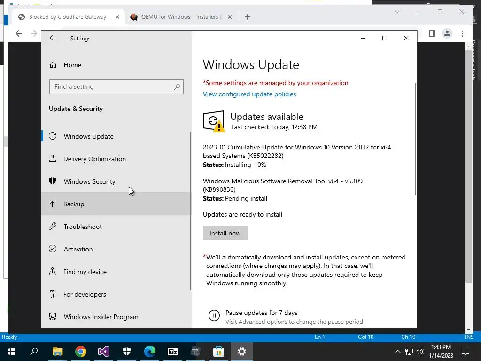Select Delivery Optimization label in sidebar
Screen dimensions: 481x361
click(x=94, y=159)
